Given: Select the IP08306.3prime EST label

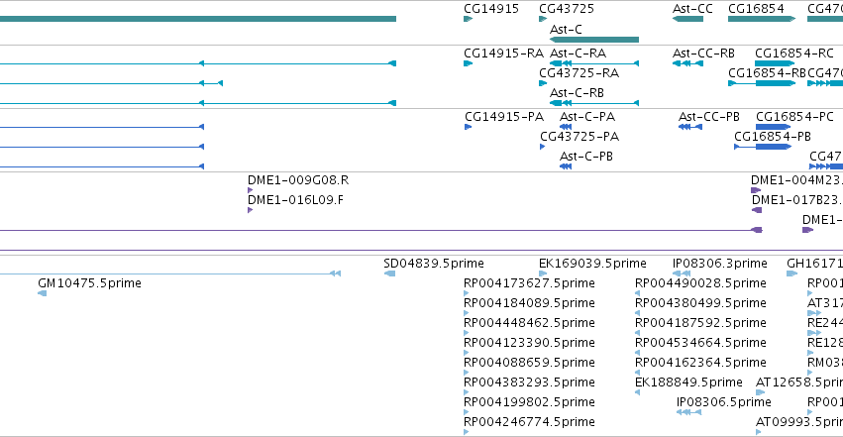Looking at the screenshot, I should pyautogui.click(x=720, y=264).
